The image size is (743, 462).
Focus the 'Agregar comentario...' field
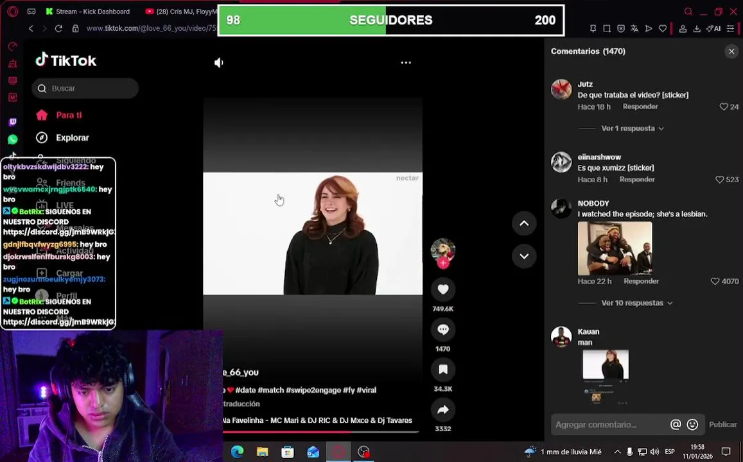[609, 425]
